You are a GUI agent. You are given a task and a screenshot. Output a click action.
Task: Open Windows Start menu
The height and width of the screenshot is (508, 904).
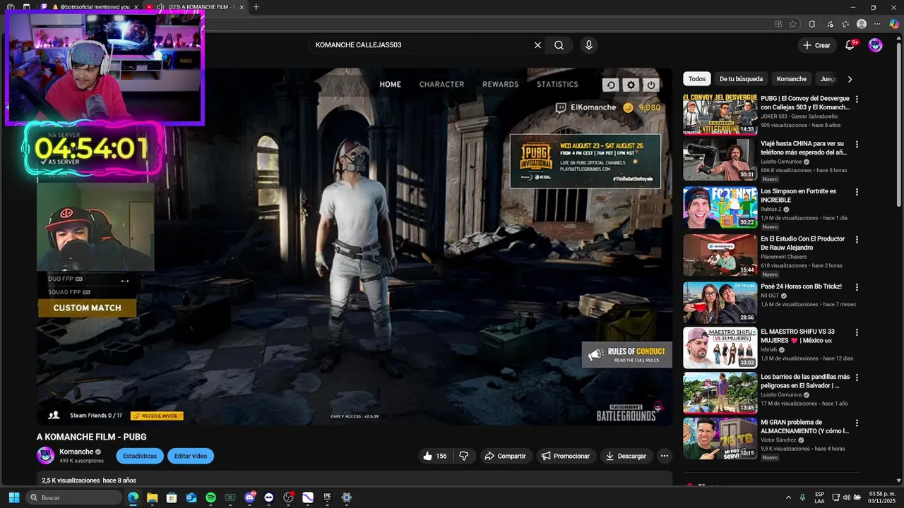point(14,497)
